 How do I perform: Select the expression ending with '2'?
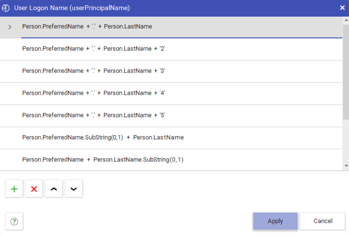pos(94,49)
